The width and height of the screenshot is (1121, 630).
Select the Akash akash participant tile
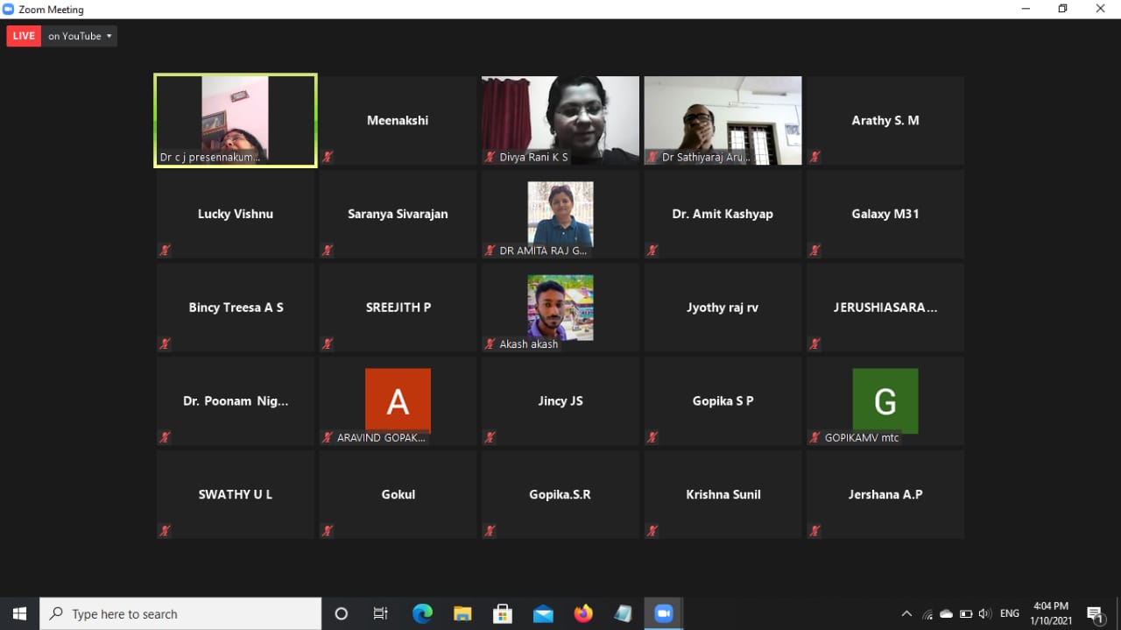560,308
